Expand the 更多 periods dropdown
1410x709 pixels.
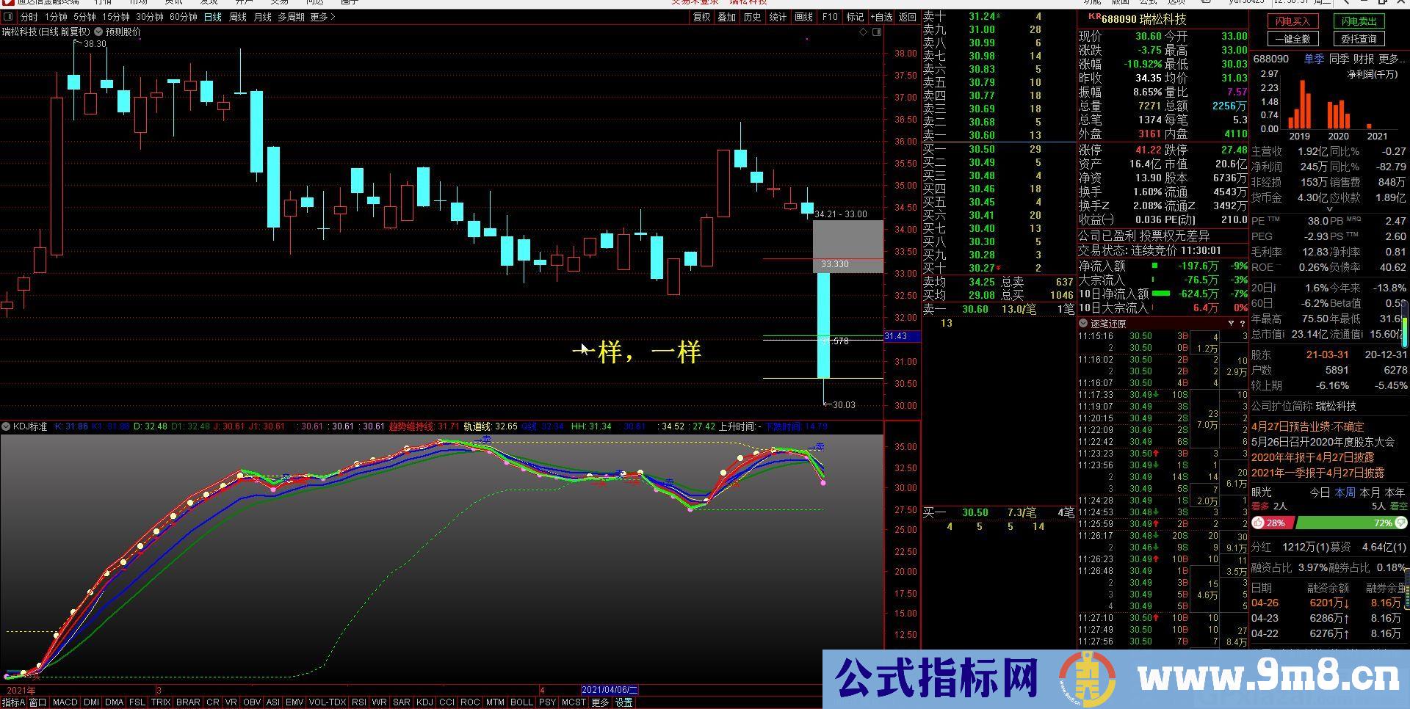pos(322,17)
